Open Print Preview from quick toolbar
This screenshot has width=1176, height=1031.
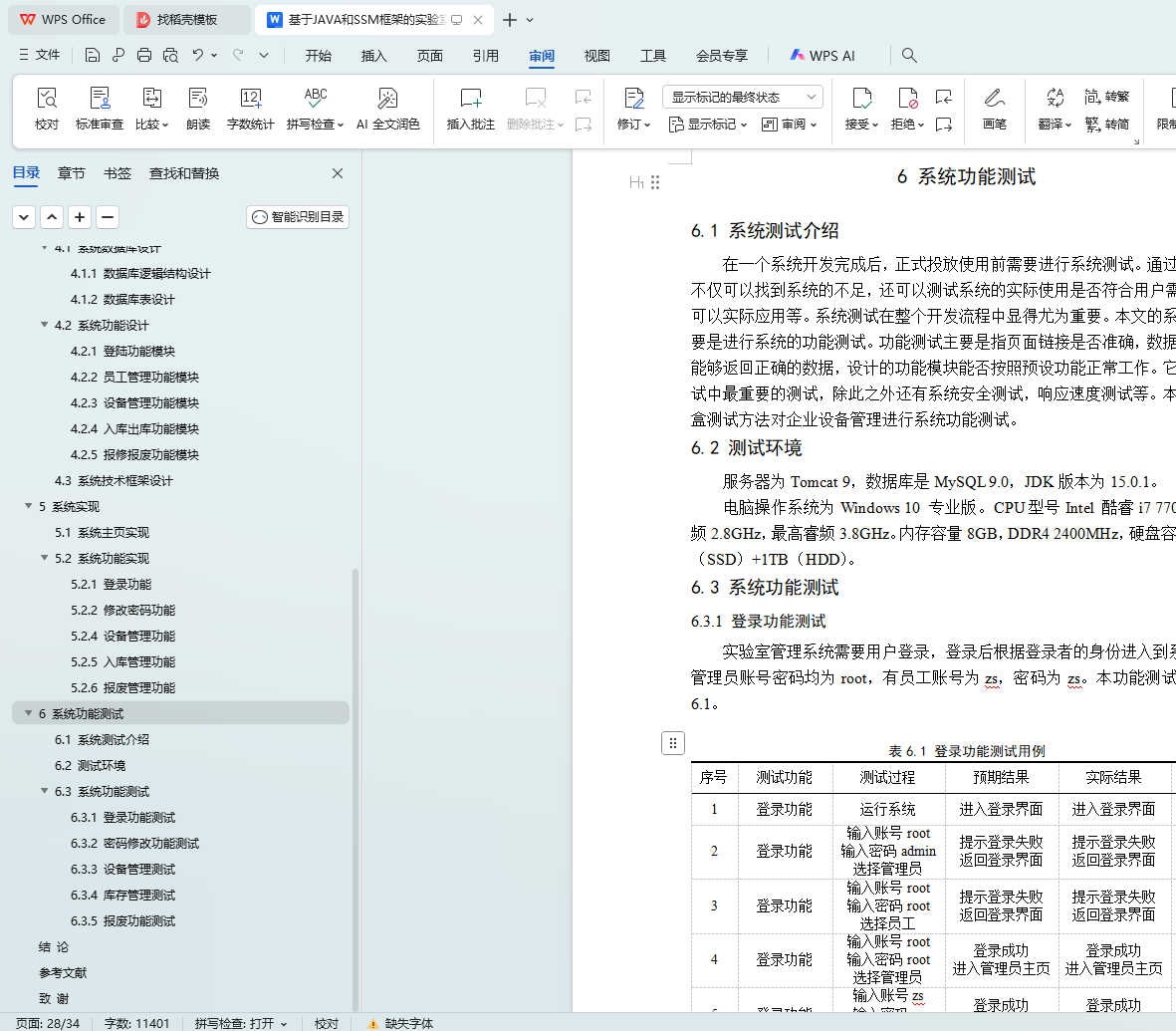[x=171, y=55]
